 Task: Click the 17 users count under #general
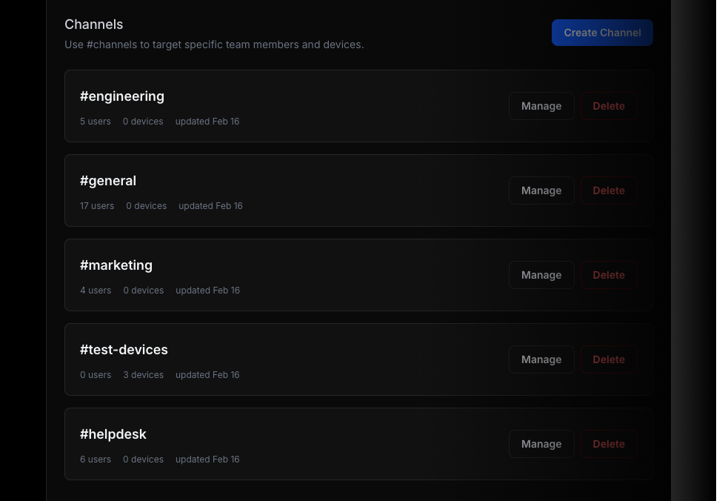pyautogui.click(x=97, y=205)
